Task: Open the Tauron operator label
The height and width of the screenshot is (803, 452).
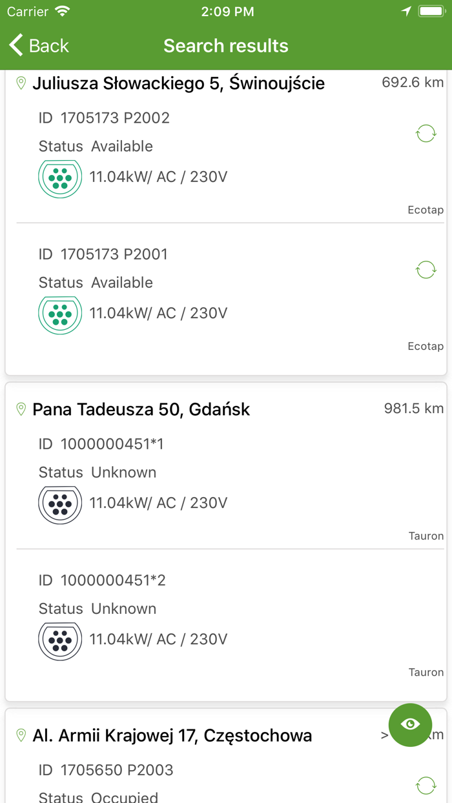Action: click(x=426, y=536)
